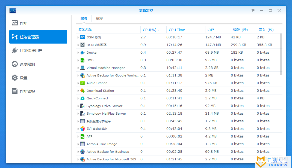292x168 pixels.
Task: Open 目前连接用户 plug icon entry
Action: (38, 50)
